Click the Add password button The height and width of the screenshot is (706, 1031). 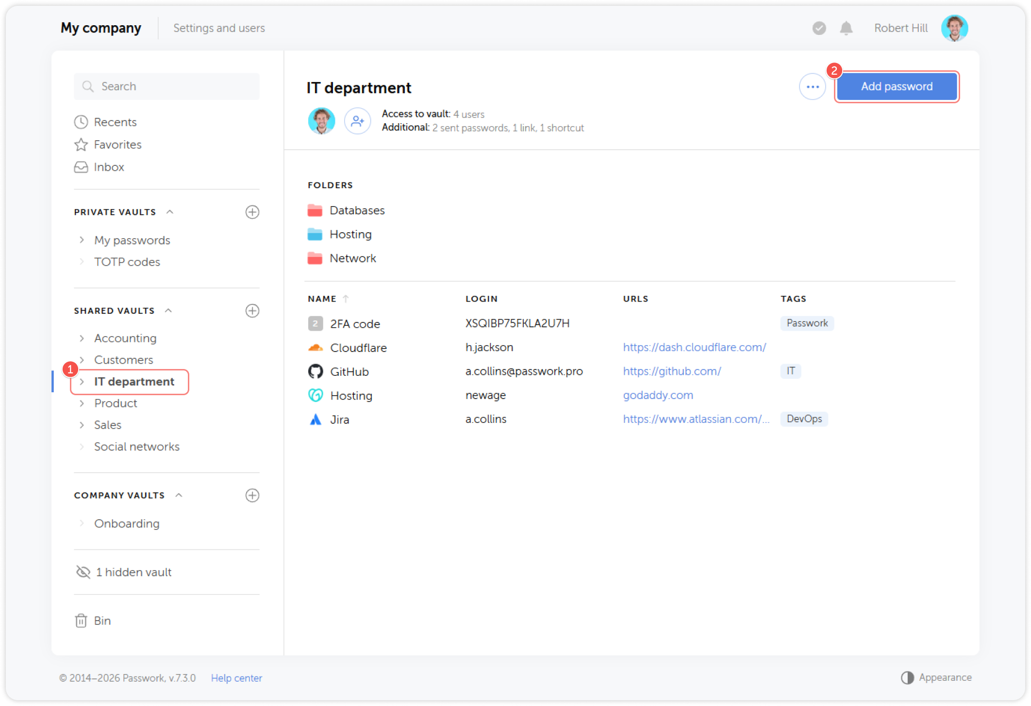click(x=896, y=87)
